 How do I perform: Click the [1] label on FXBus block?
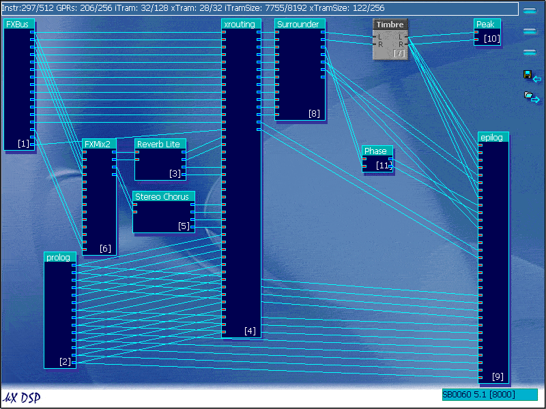(x=23, y=143)
